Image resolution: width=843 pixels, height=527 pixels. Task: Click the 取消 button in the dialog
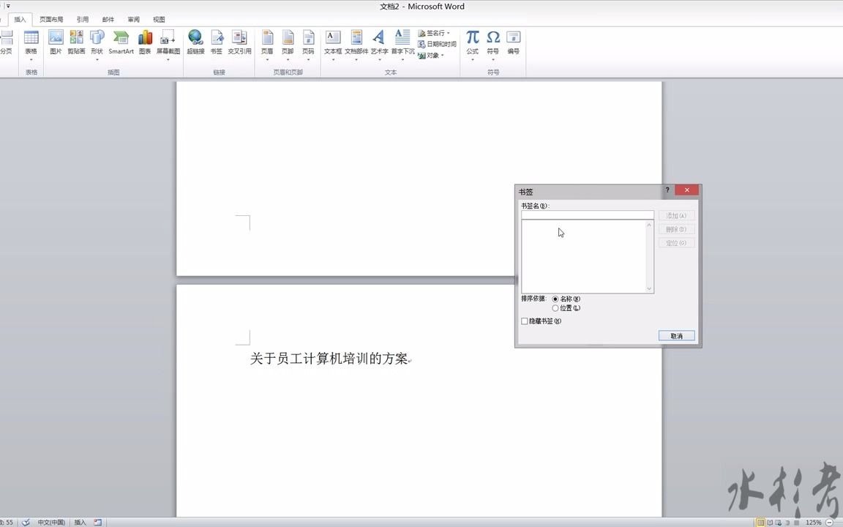click(675, 335)
